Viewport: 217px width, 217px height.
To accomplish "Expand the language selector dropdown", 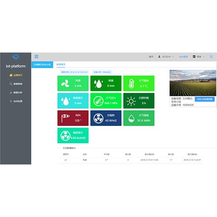I will click(x=199, y=57).
